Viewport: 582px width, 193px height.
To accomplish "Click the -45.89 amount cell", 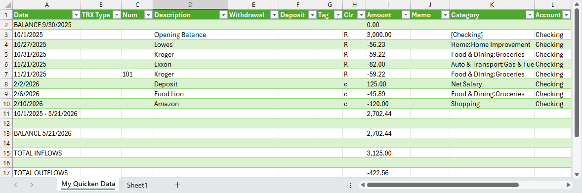I will point(388,94).
